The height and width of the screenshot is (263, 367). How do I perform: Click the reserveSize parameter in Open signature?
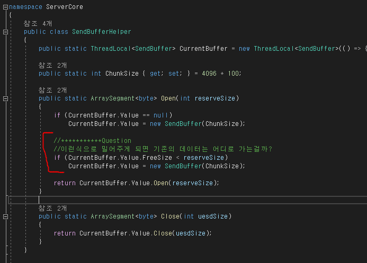point(215,98)
